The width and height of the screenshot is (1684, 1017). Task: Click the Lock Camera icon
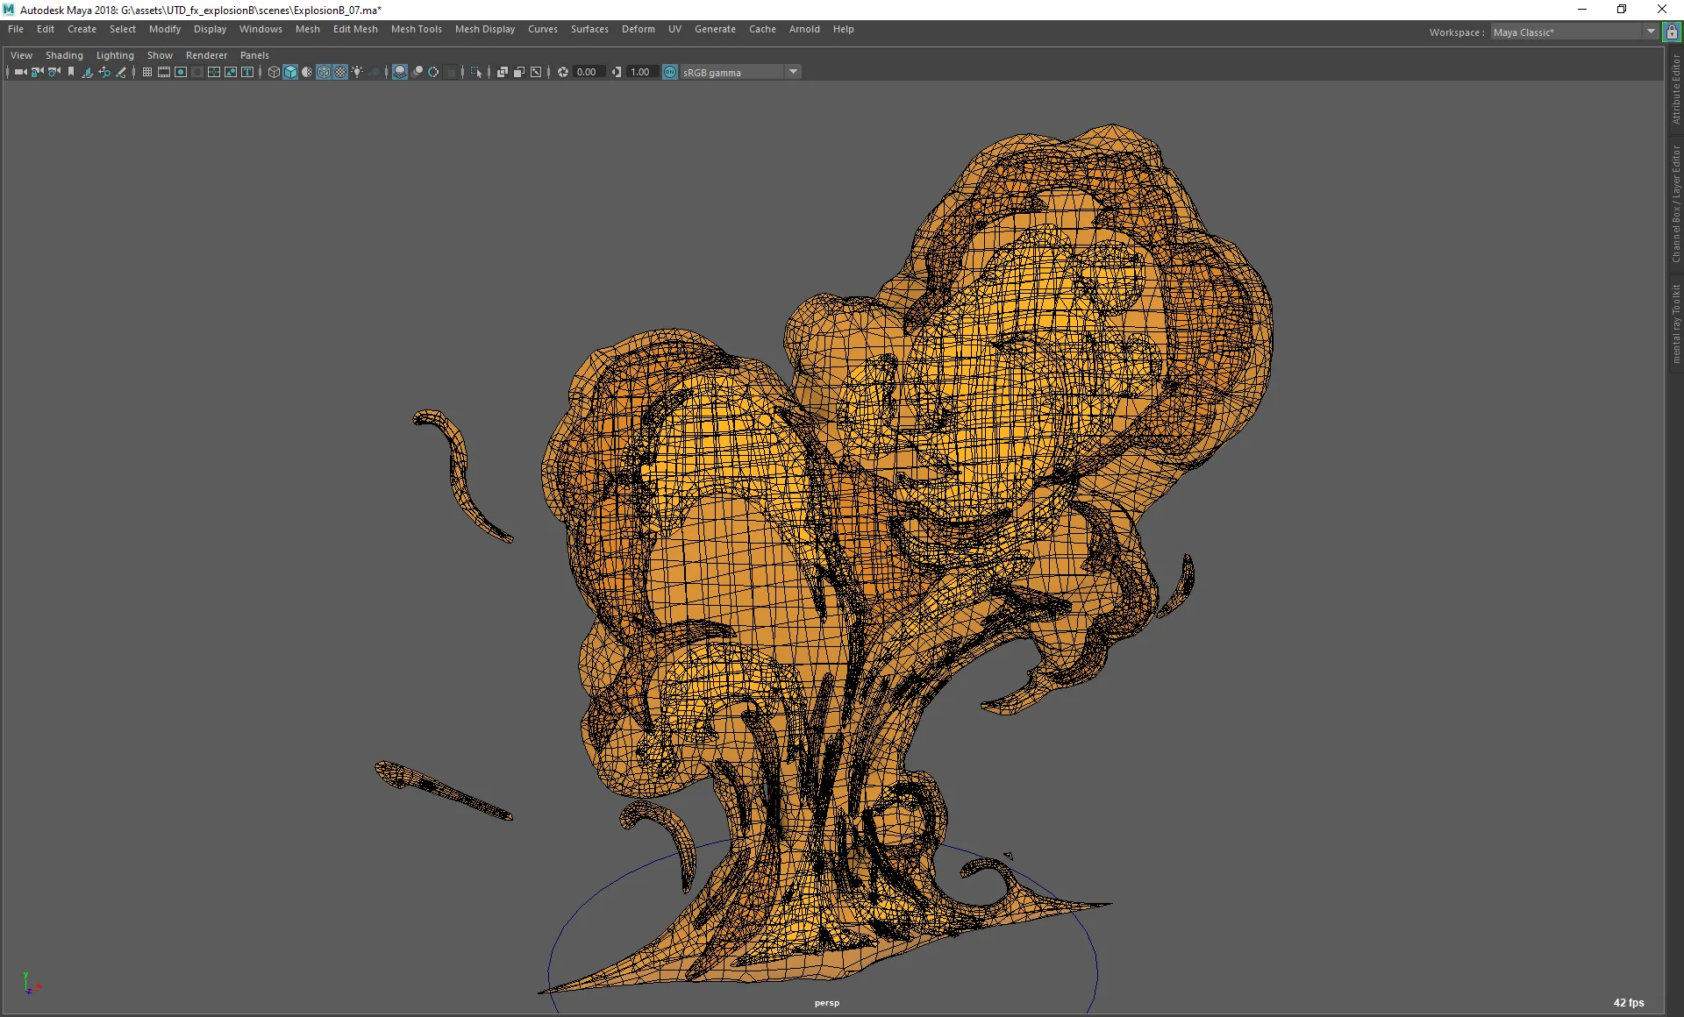(x=37, y=72)
